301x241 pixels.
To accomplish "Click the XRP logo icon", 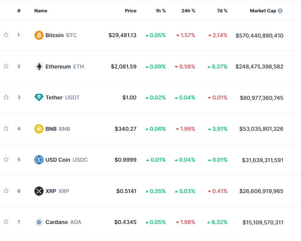I will (x=39, y=191).
